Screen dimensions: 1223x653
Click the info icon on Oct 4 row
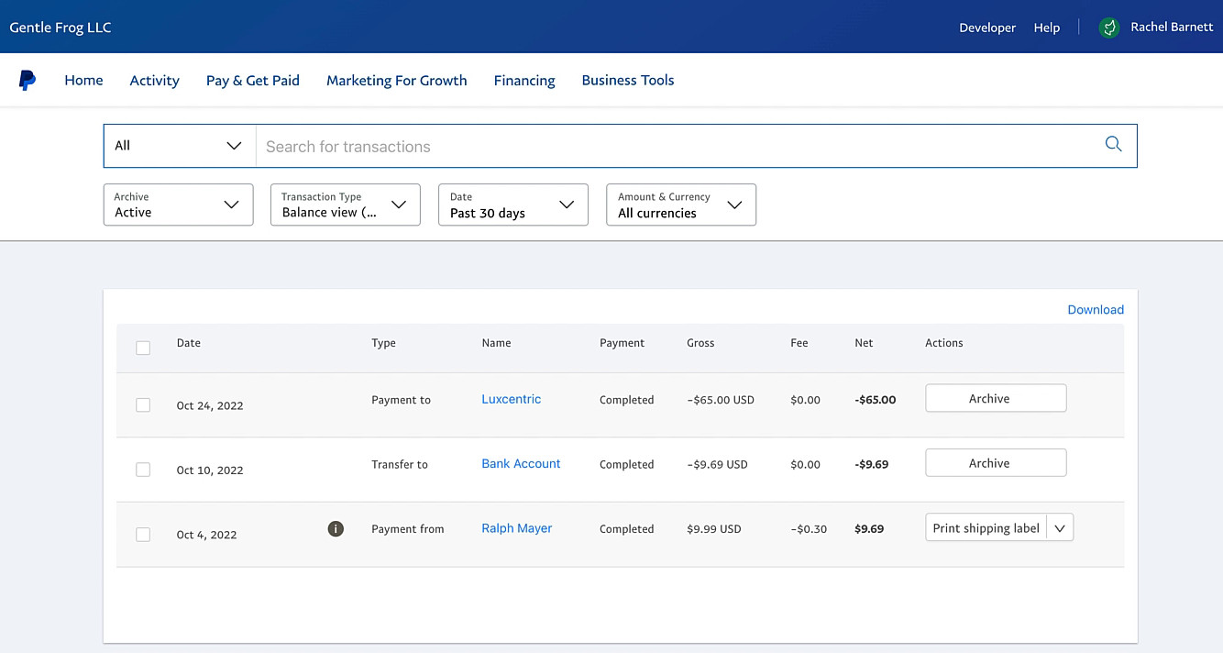click(x=336, y=528)
